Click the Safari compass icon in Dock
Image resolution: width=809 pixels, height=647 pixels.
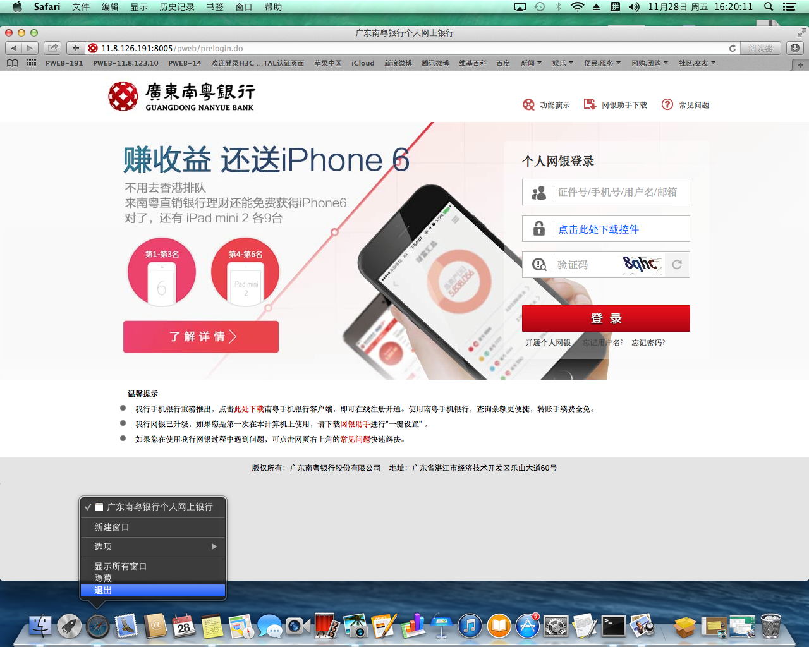tap(98, 626)
